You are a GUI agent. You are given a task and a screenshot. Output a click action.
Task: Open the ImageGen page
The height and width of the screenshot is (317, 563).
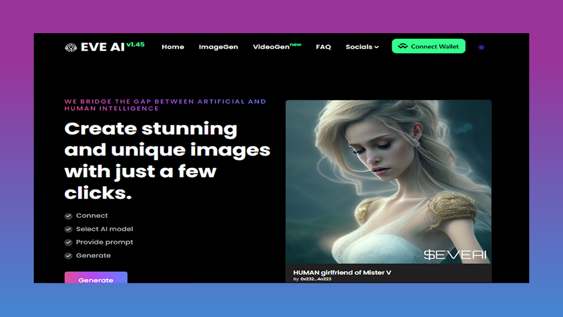(218, 47)
